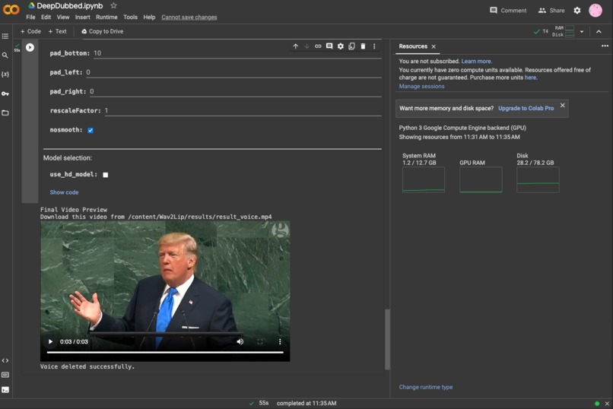Open the Edit menu
The image size is (613, 409).
46,17
